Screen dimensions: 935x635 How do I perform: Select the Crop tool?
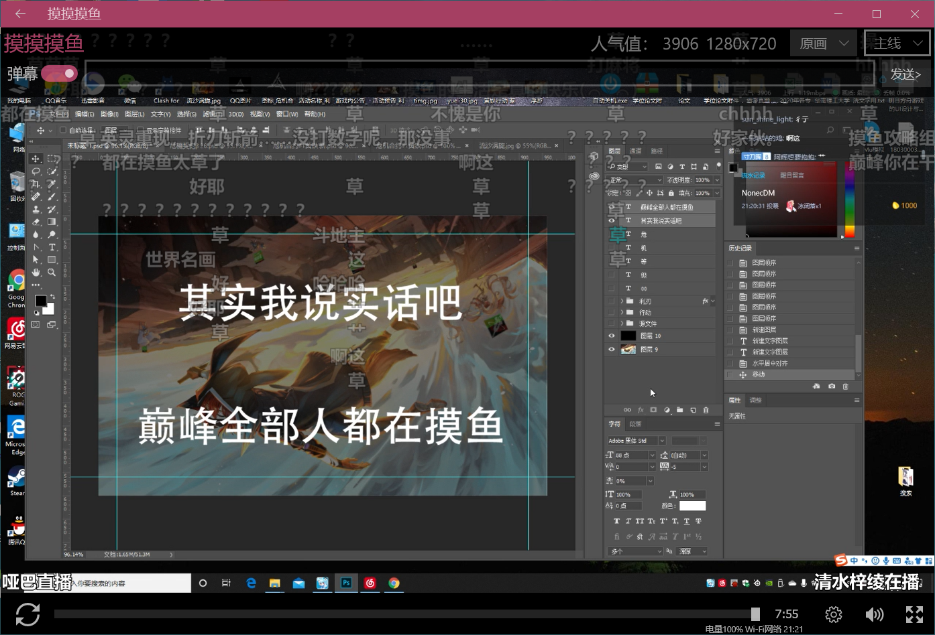(x=36, y=184)
